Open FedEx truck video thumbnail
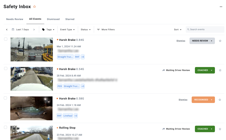The width and height of the screenshot is (226, 140). 32,79
